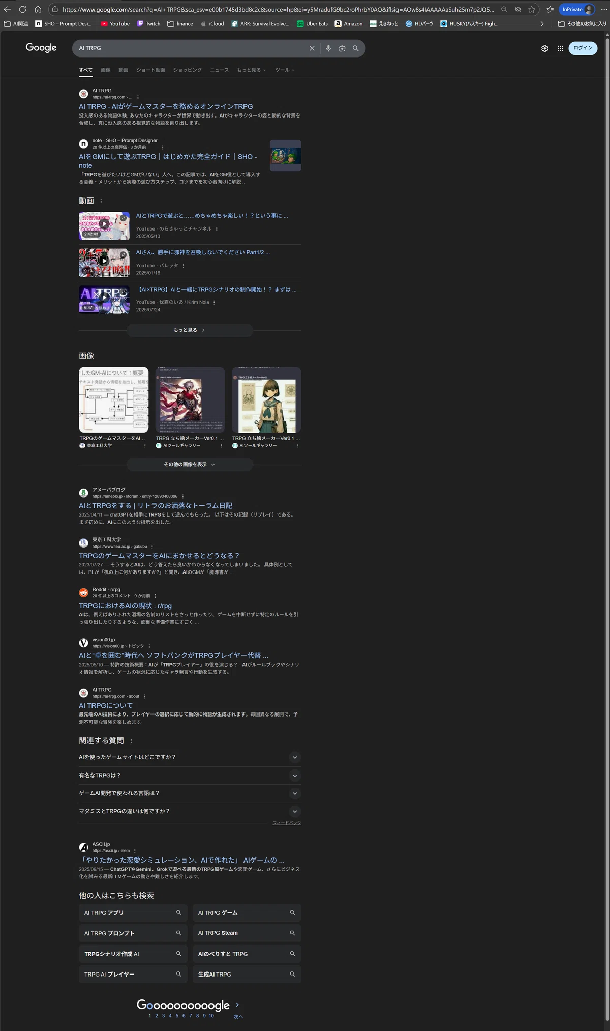The height and width of the screenshot is (1031, 610).
Task: Start voice search with the microphone icon
Action: tap(328, 48)
